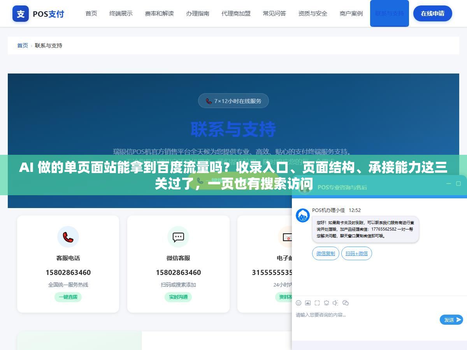
Task: Click 全国统一服务热线 text
Action: click(68, 285)
